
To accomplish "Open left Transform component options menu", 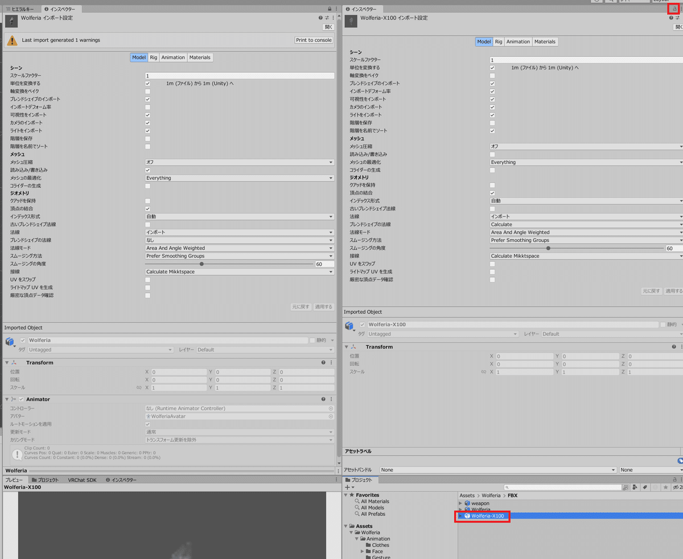I will (332, 363).
